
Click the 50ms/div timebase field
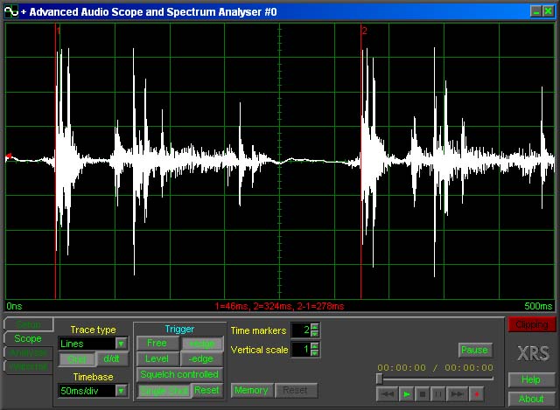point(87,391)
